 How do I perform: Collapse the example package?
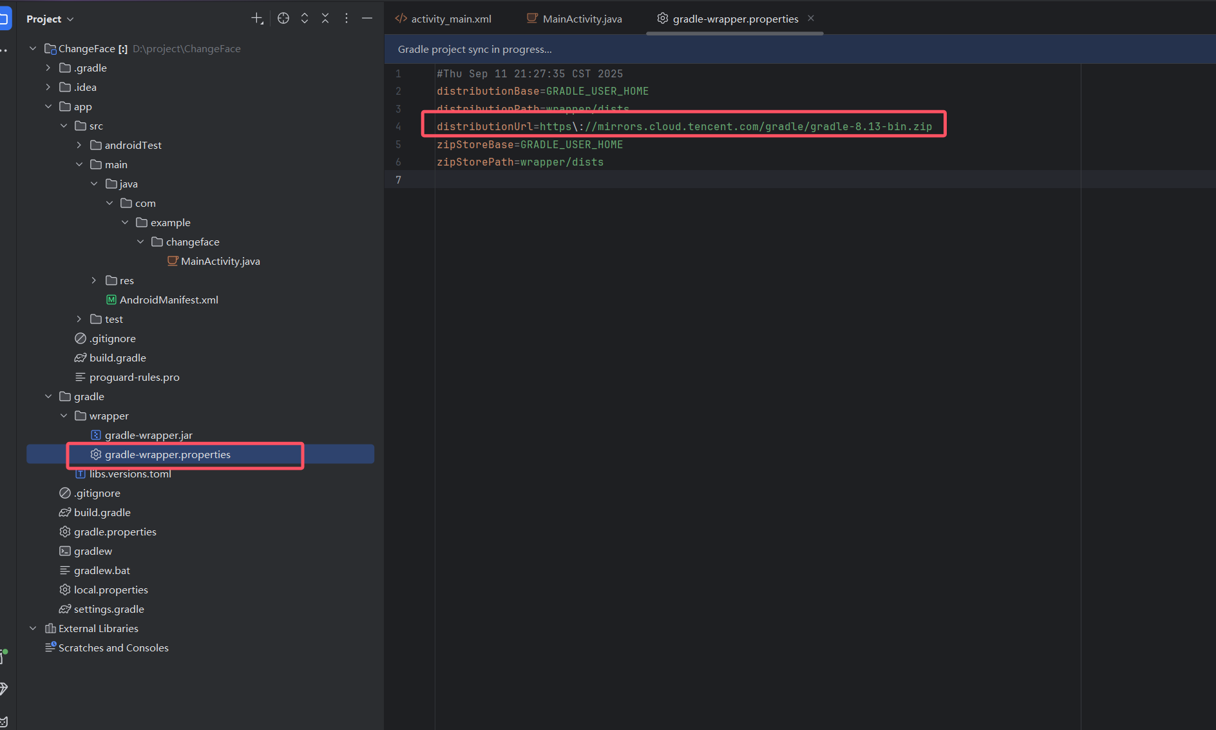[x=125, y=222]
